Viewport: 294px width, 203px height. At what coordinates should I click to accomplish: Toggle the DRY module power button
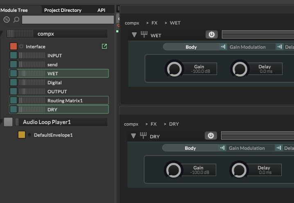click(x=210, y=135)
